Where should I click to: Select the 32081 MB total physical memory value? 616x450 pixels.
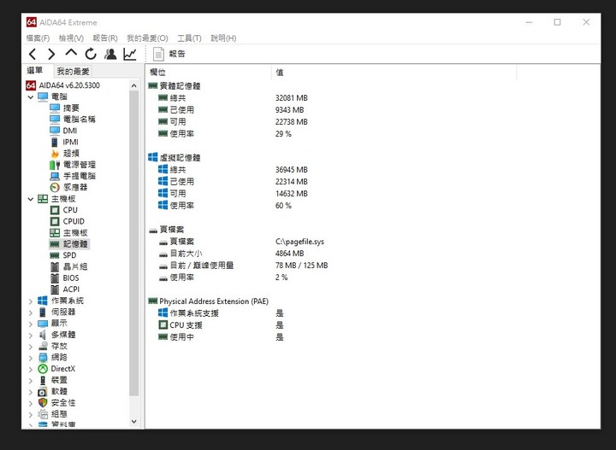pyautogui.click(x=292, y=98)
